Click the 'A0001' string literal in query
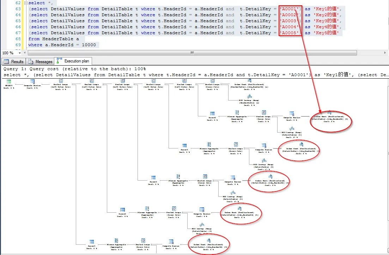This screenshot has height=255, width=389. (290, 9)
